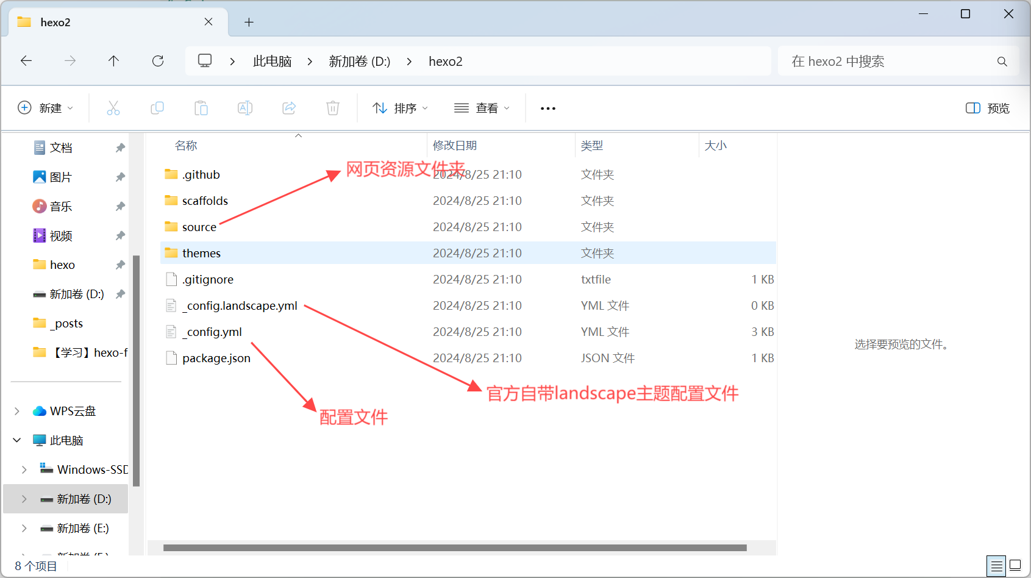Go back with the left arrow
This screenshot has height=578, width=1031.
click(26, 61)
